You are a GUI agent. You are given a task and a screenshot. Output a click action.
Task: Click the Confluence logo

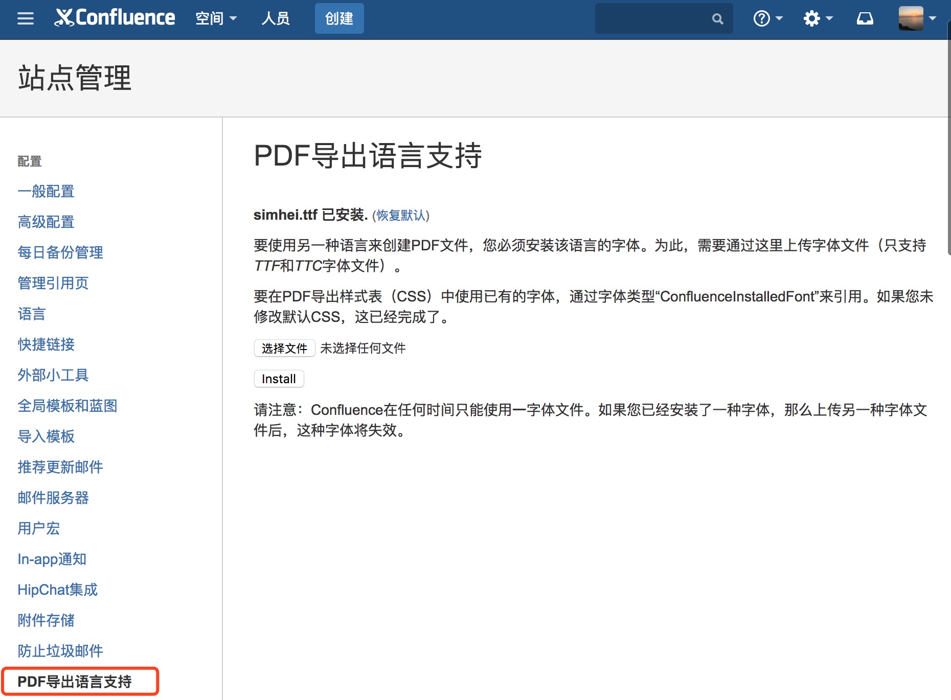click(x=115, y=18)
